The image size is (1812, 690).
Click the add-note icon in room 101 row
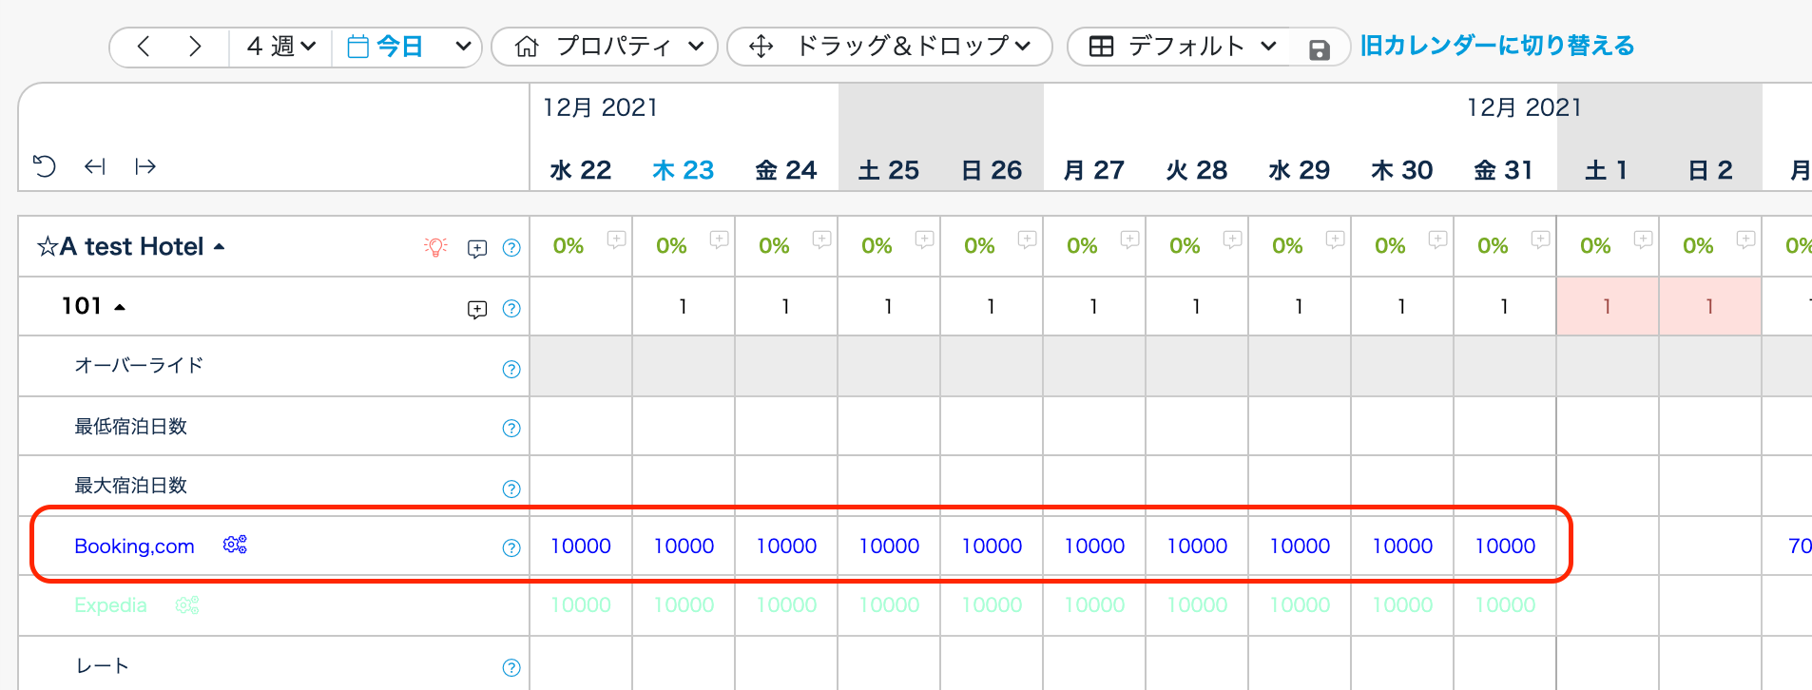coord(477,309)
